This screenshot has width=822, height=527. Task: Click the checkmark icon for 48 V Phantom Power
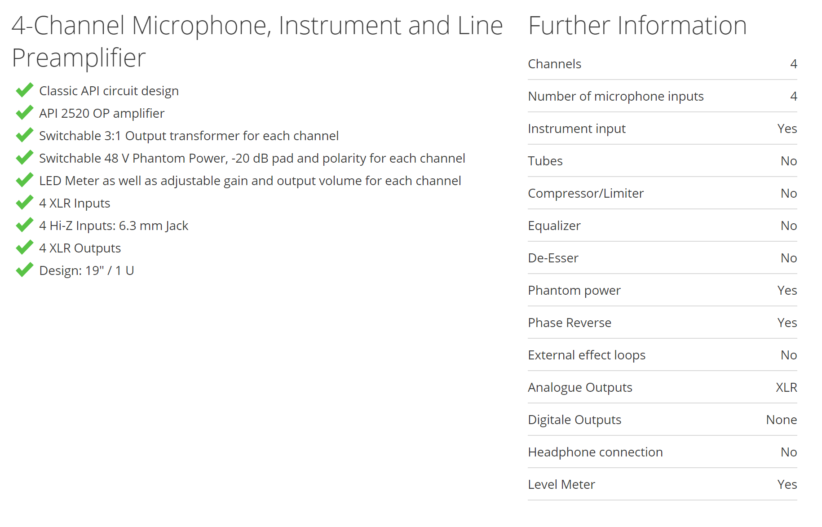tap(25, 157)
